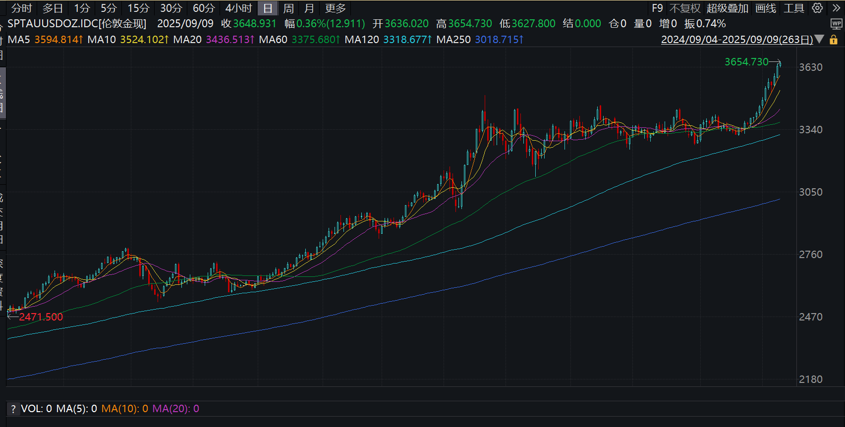Click the WP monitor icon

click(836, 24)
